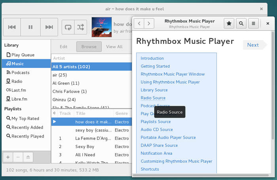Open Shortcuts help link
Screen dimensions: 277x180
click(x=150, y=169)
